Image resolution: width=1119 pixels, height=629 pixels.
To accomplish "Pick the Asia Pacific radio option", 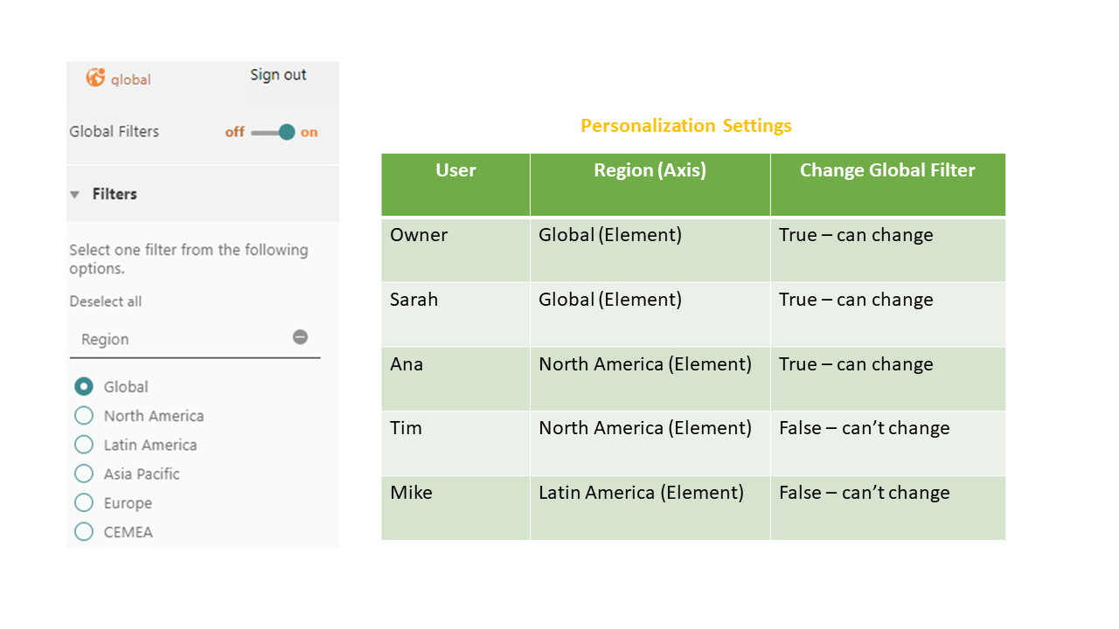I will tap(84, 473).
